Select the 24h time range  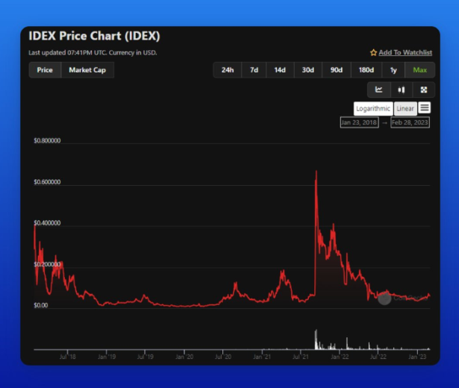[228, 70]
